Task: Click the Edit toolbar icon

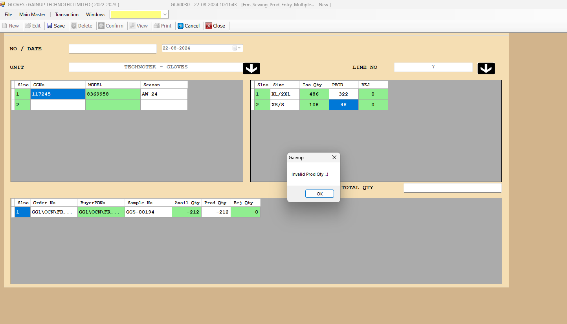Action: tap(28, 26)
